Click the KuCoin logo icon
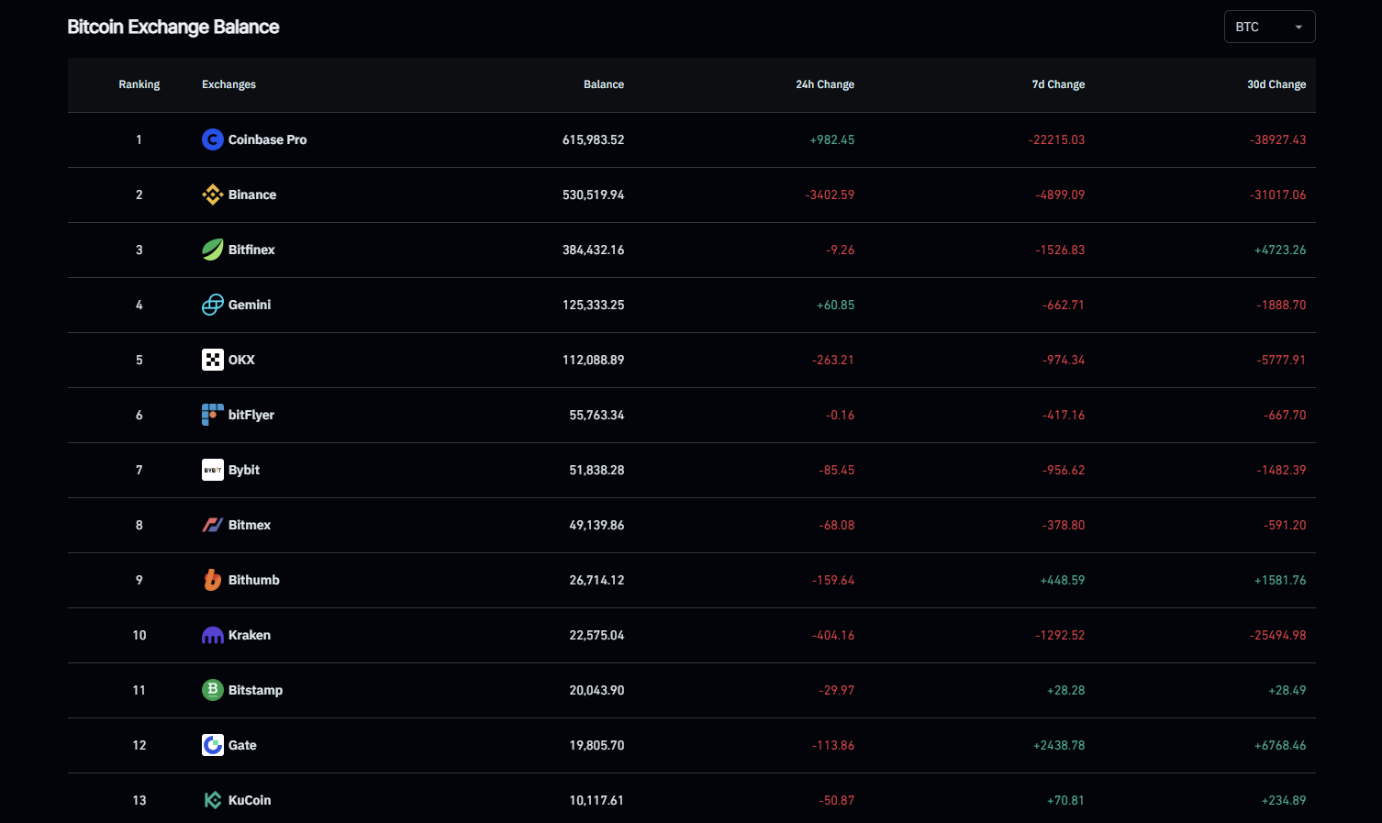The height and width of the screenshot is (823, 1382). click(213, 800)
